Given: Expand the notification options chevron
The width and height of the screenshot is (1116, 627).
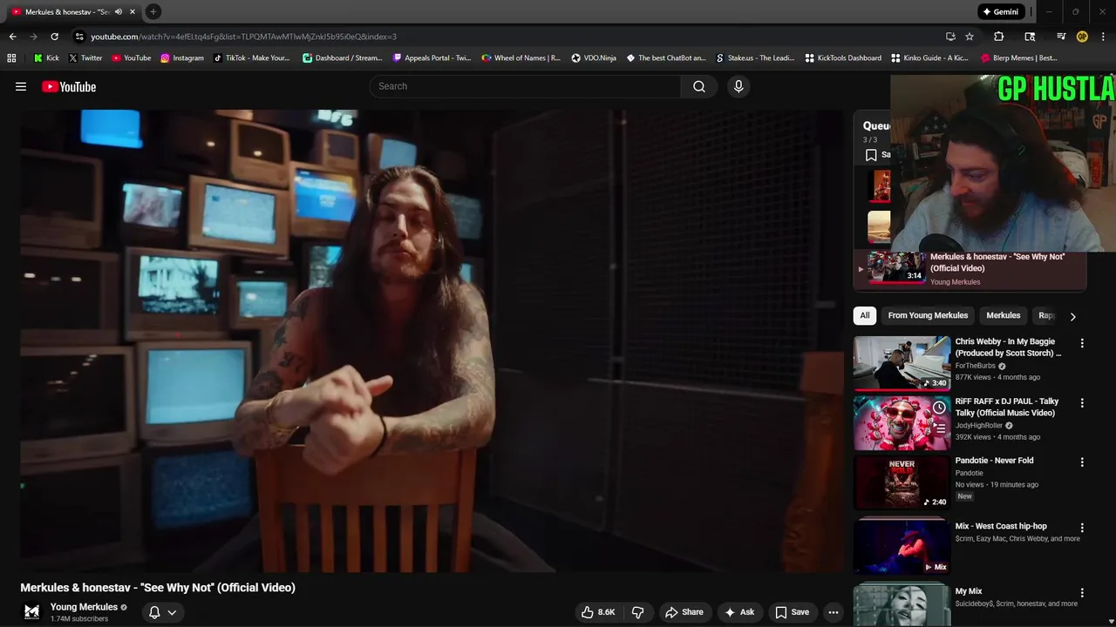Looking at the screenshot, I should (x=172, y=612).
